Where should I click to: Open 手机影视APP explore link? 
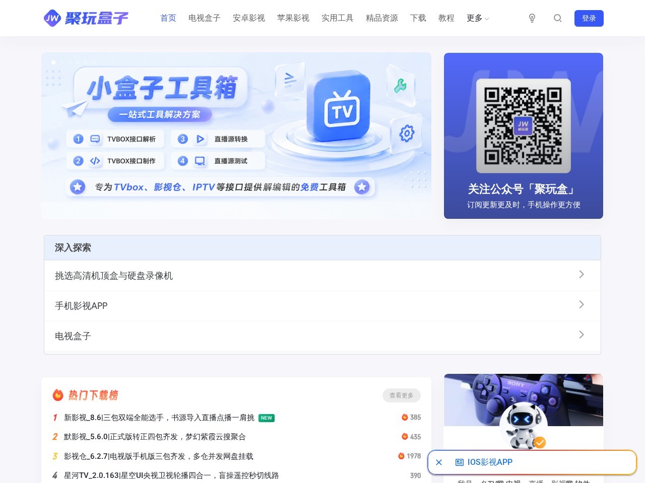coord(81,306)
